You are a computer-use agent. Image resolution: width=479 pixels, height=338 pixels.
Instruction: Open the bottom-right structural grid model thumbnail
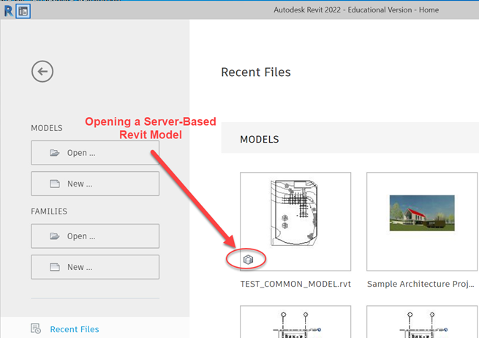pos(422,322)
